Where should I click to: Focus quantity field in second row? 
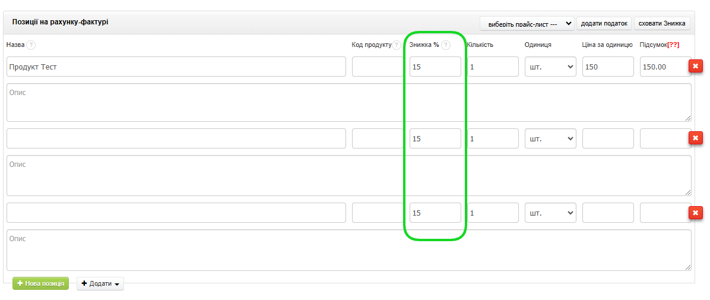pyautogui.click(x=493, y=138)
